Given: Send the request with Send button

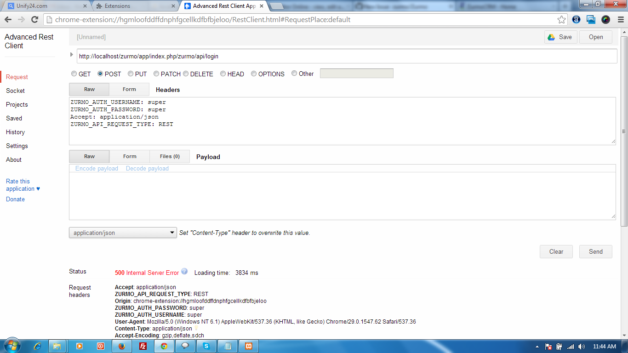Looking at the screenshot, I should click(x=596, y=251).
